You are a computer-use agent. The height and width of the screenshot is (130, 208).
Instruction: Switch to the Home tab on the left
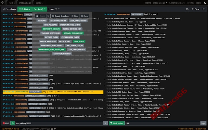[x=12, y=3]
